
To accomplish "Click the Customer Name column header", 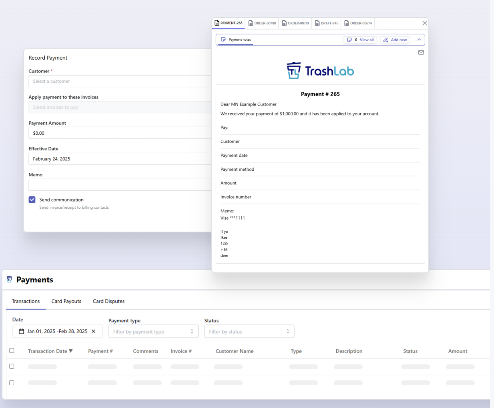I will tap(235, 351).
